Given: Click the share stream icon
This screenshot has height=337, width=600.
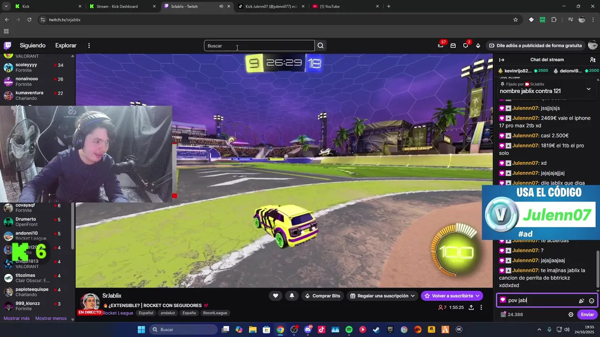Looking at the screenshot, I should click(471, 308).
